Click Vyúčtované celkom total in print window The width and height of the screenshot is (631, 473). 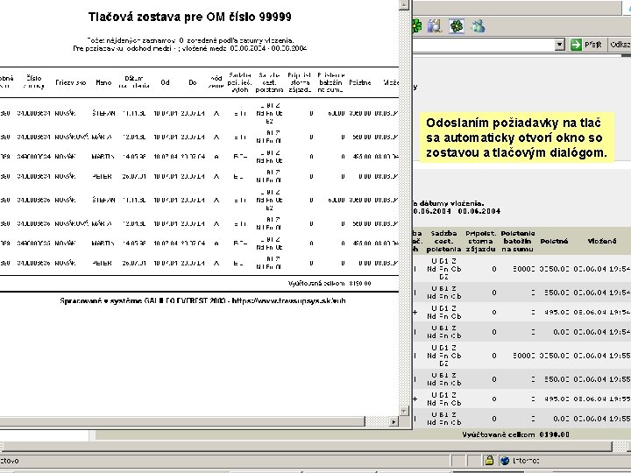(330, 284)
